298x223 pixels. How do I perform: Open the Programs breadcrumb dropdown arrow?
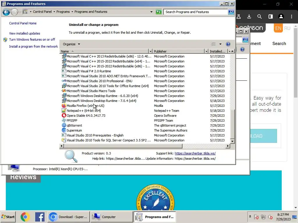[72, 12]
